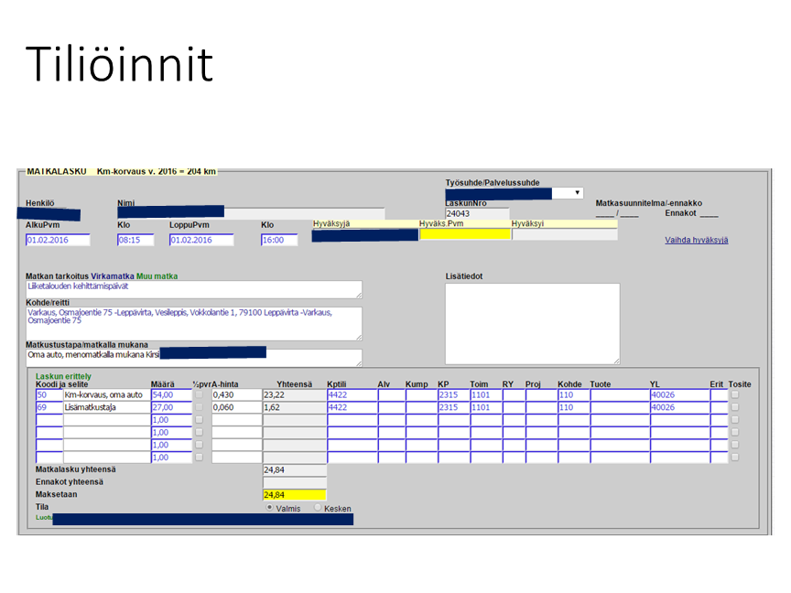Click the KP field on Km-korvaus row
The width and height of the screenshot is (791, 593).
[454, 394]
